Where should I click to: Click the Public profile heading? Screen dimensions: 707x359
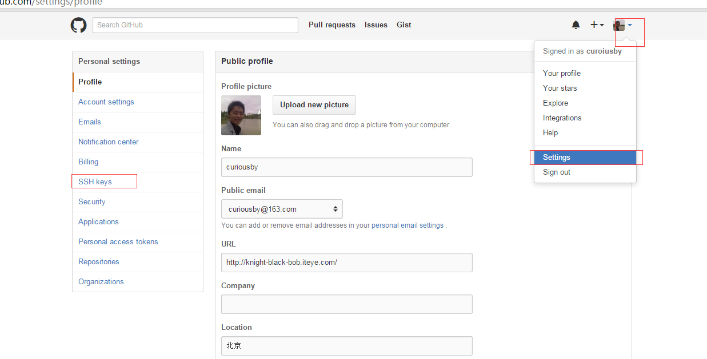pyautogui.click(x=247, y=62)
